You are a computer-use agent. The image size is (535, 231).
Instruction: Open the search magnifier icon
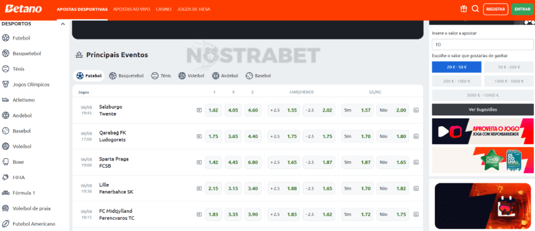(475, 9)
